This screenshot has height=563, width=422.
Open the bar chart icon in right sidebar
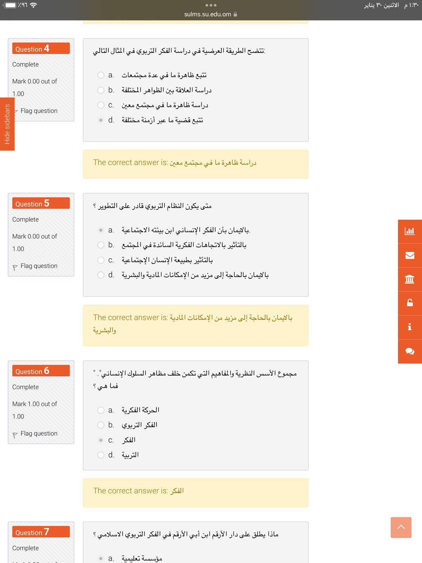click(x=410, y=231)
